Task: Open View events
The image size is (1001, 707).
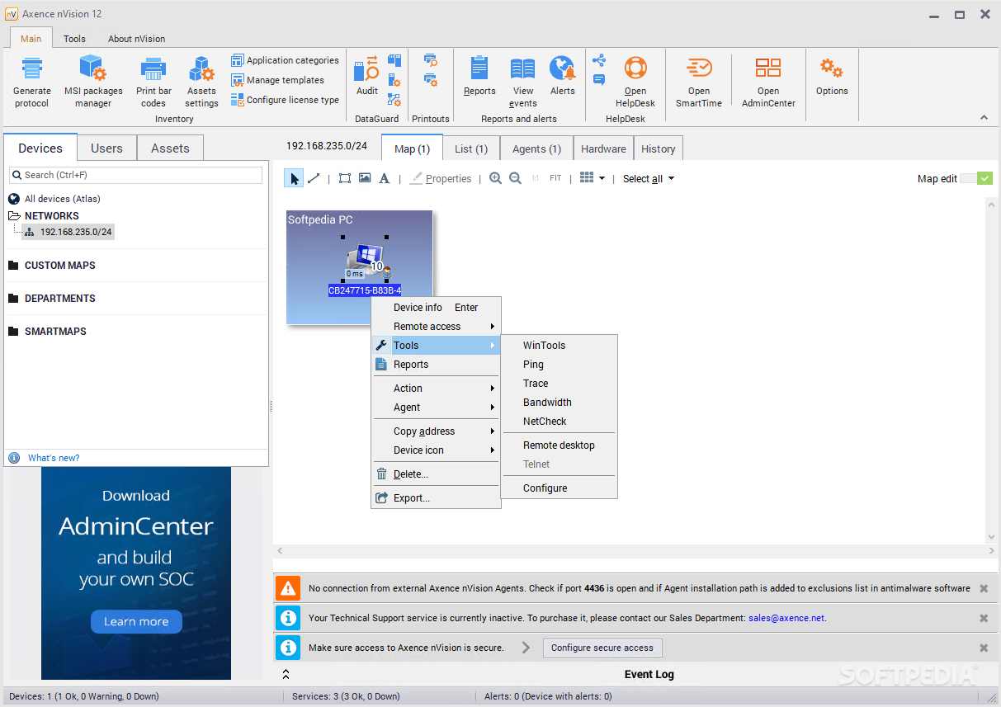Action: pos(523,82)
